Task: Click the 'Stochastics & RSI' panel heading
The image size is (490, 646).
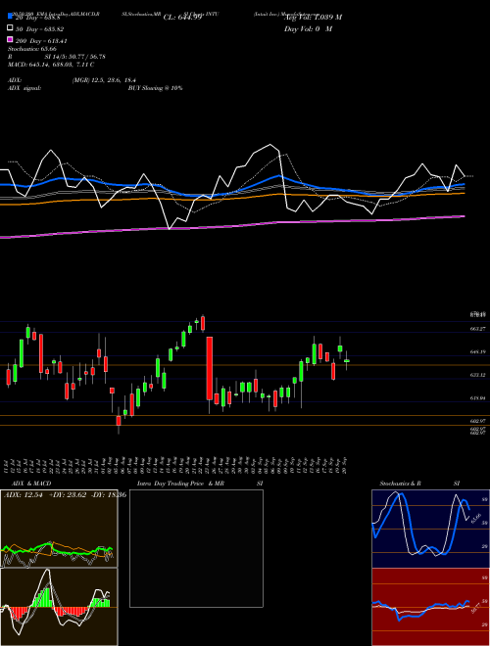Action: click(x=419, y=484)
